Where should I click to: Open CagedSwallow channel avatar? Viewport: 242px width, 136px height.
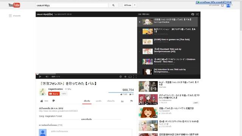(43, 92)
